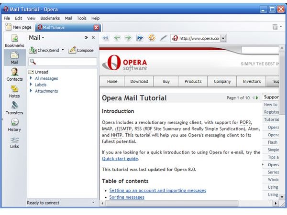The width and height of the screenshot is (287, 215).
Task: Select the Mail panel icon
Action: pos(14,58)
